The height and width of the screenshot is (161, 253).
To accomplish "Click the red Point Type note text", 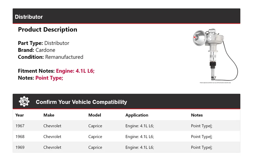I will [49, 78].
